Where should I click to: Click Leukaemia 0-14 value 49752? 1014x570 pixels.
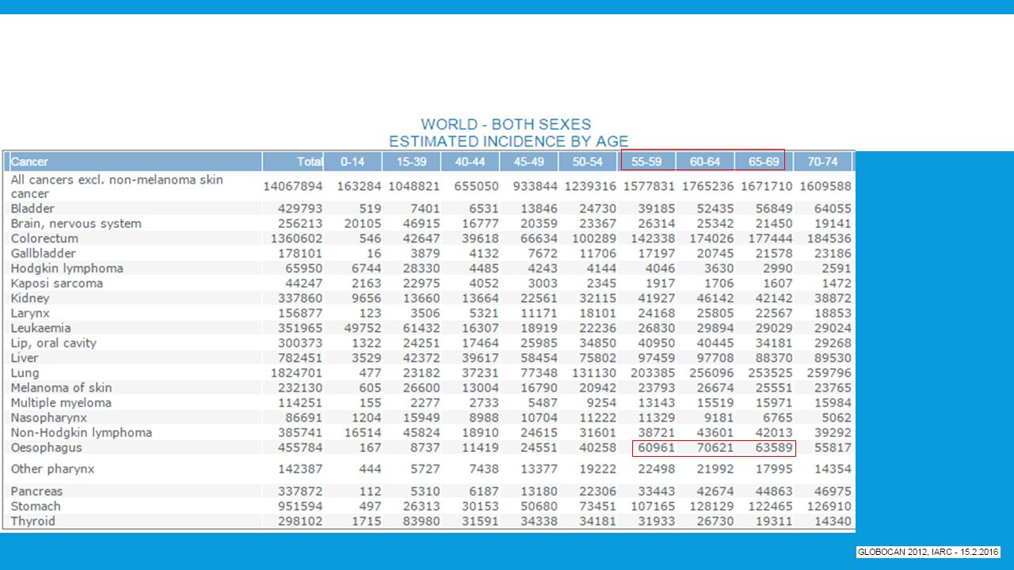pos(362,329)
